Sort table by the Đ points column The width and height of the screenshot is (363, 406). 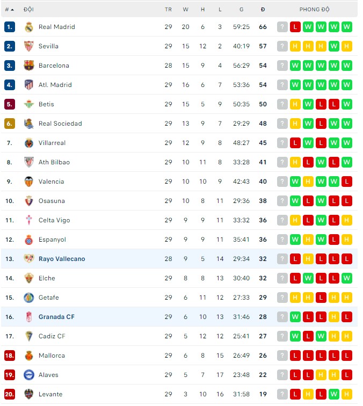263,9
